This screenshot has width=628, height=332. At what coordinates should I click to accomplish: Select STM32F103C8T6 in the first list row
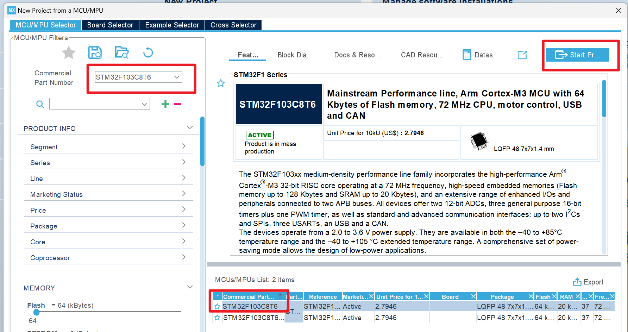pos(250,306)
